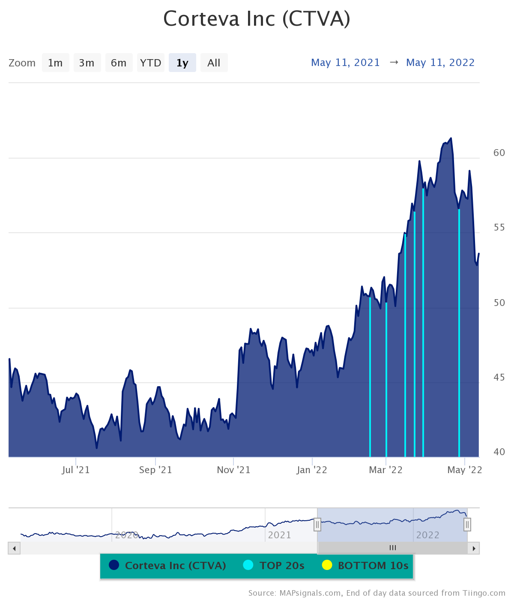This screenshot has width=514, height=600.
Task: Click the 2020 label in navigator
Action: pos(127,535)
